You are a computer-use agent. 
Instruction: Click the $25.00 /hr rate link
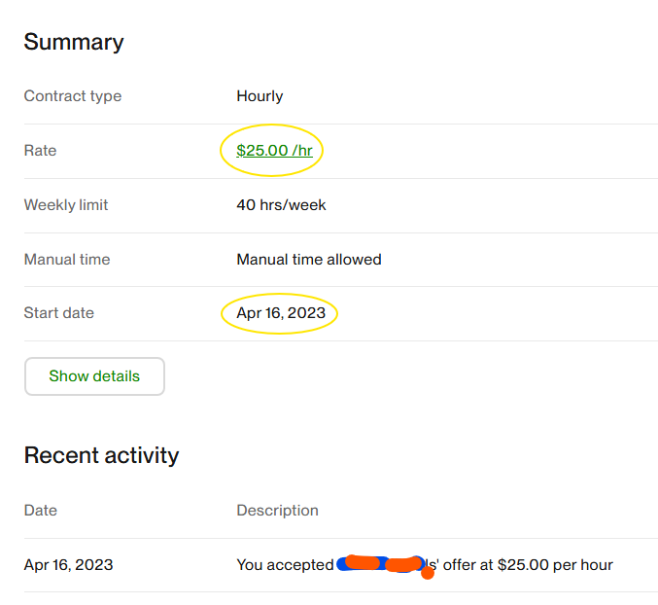point(274,151)
